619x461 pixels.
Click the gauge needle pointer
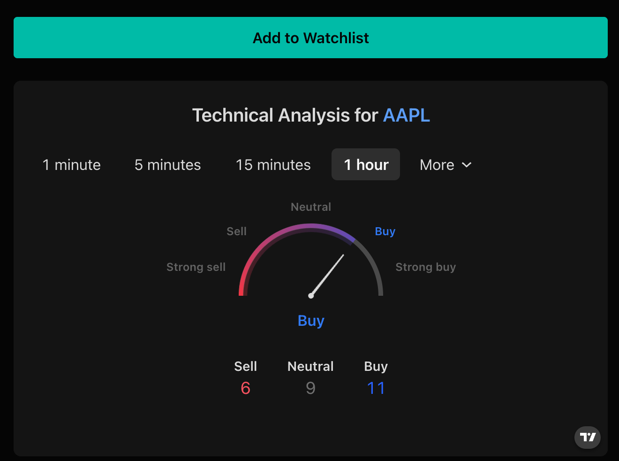coord(328,275)
